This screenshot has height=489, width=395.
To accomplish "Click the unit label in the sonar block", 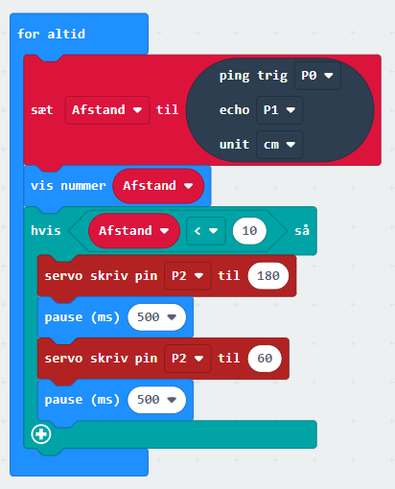I will pos(234,145).
